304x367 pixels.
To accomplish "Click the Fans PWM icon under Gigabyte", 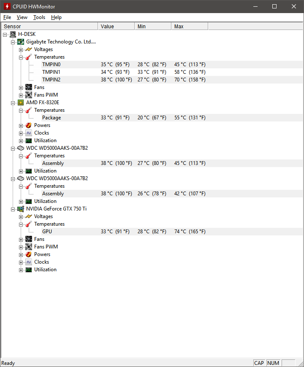I will coord(29,95).
